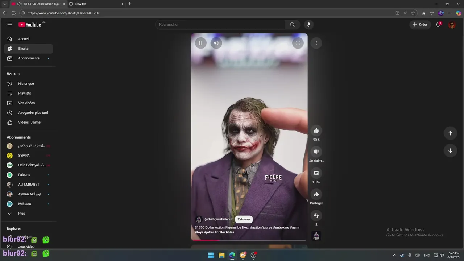Show hidden system tray icons chevron
The width and height of the screenshot is (464, 261).
[x=394, y=255]
